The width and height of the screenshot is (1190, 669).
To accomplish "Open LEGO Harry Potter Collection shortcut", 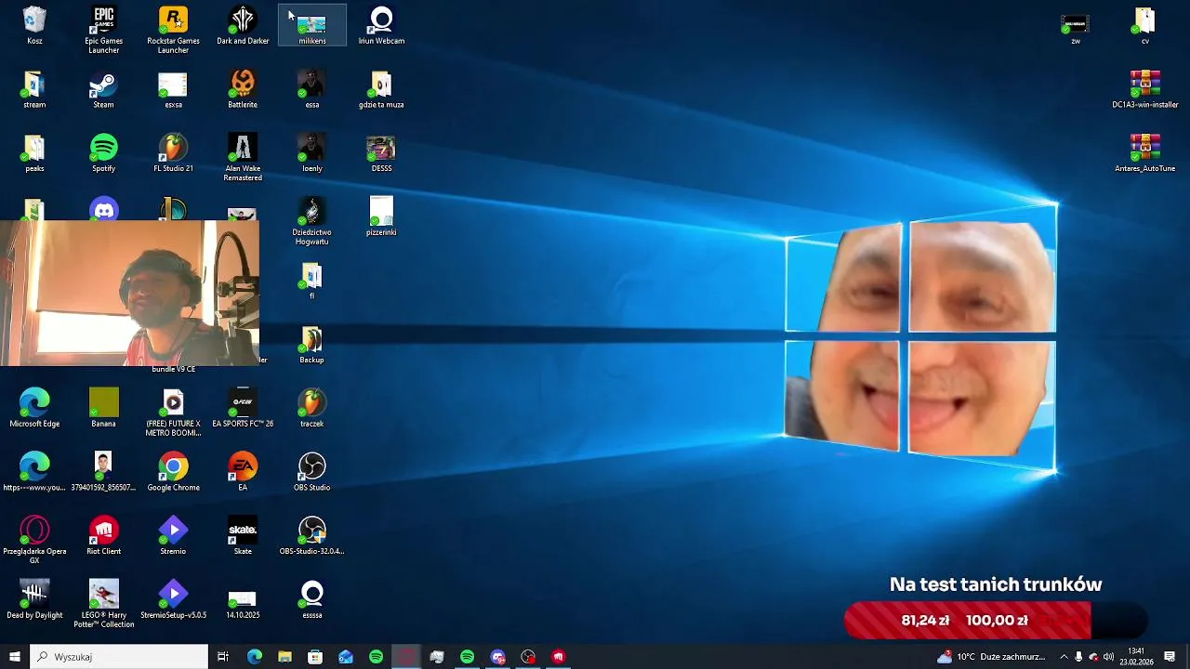I will click(103, 605).
